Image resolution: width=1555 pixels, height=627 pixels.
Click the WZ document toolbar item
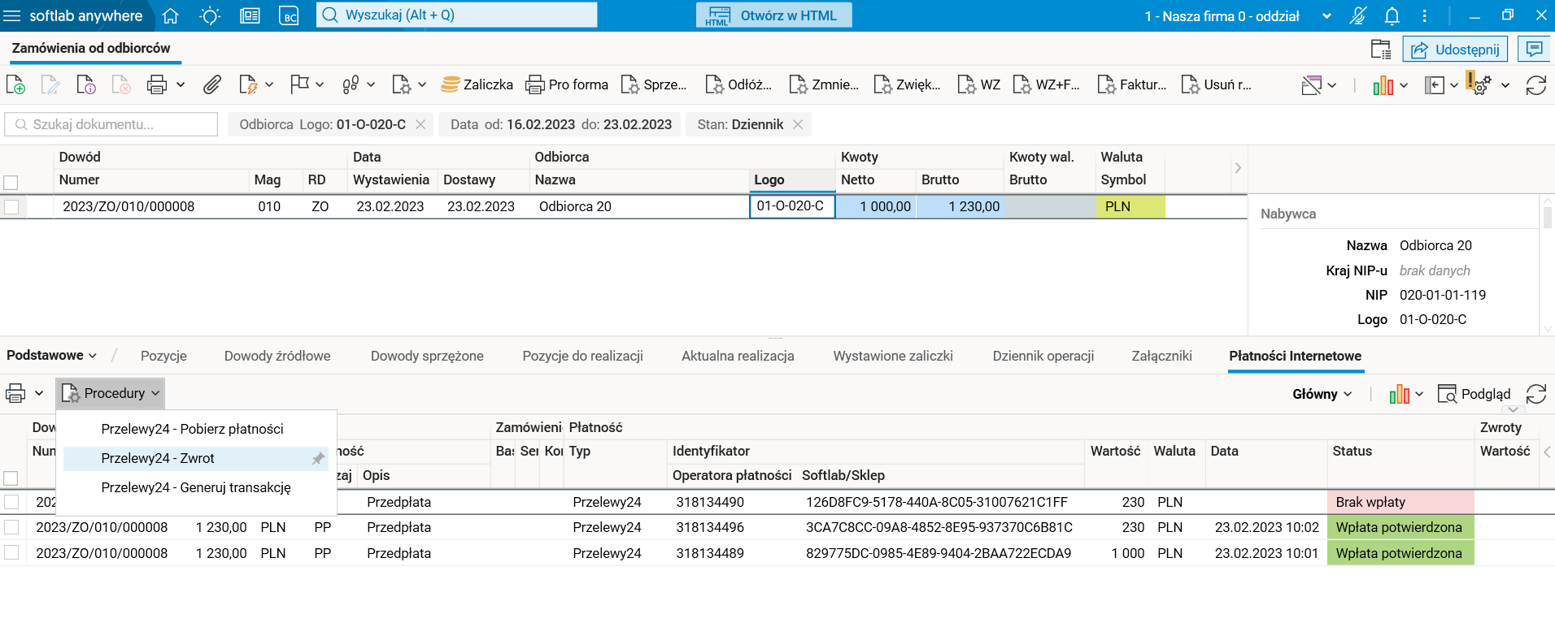[x=979, y=84]
